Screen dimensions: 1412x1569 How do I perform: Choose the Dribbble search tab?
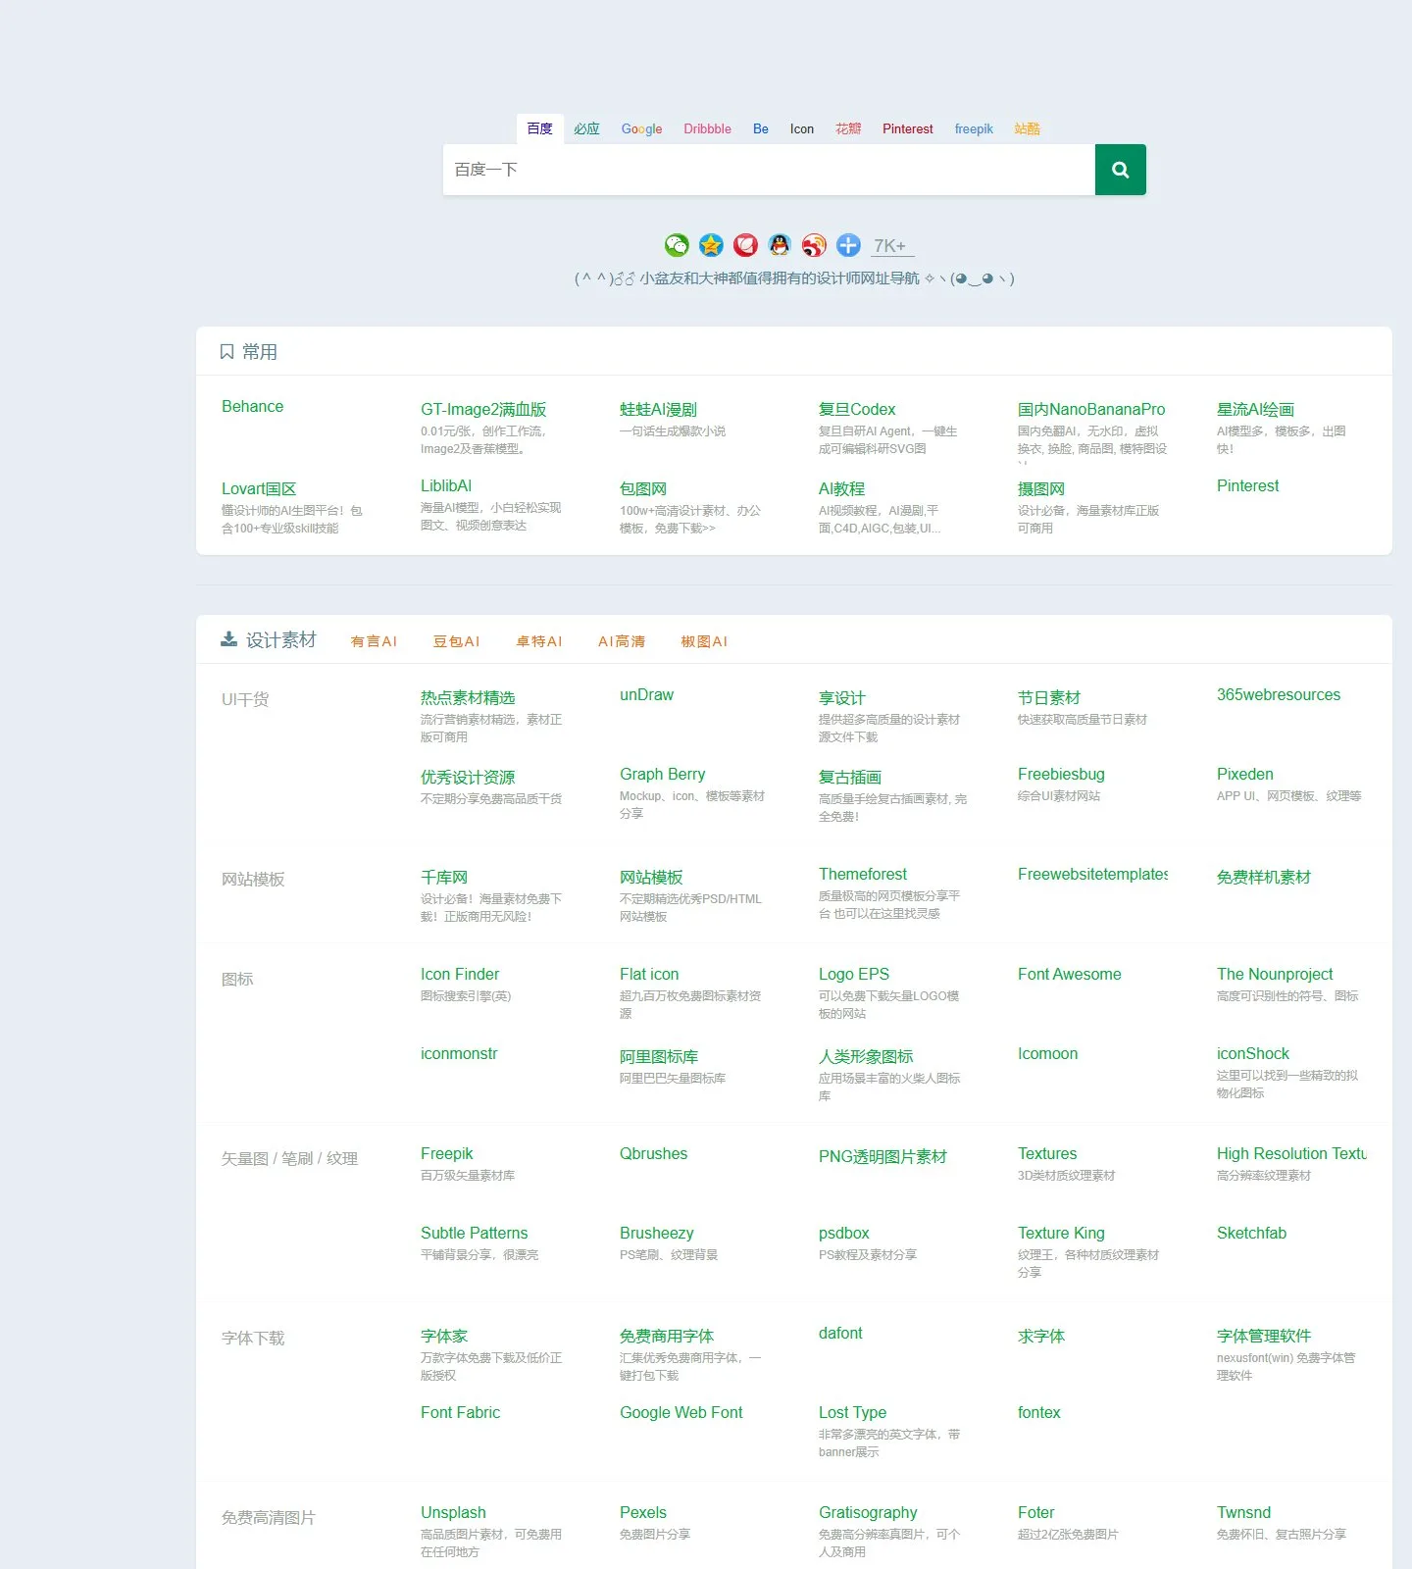pos(707,128)
